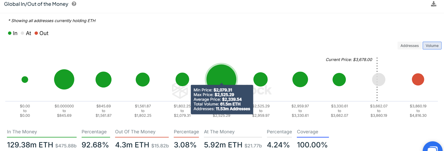Click the In The Money heading
Viewport: 444px width, 151px height.
[x=22, y=132]
